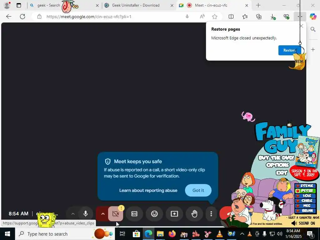
Task: Turn on the camera in Meet
Action: 116,214
